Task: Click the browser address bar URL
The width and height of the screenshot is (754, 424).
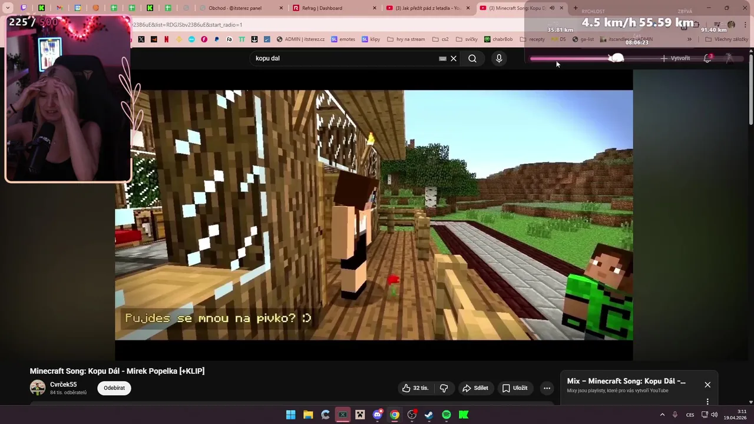Action: (187, 25)
